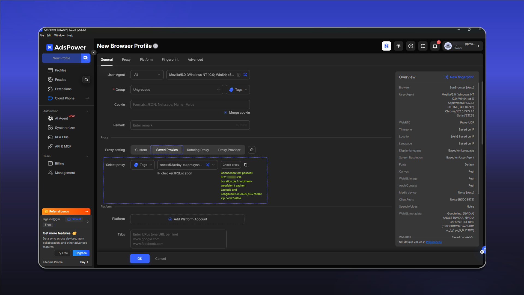Click the OK button
This screenshot has width=524, height=295.
tap(140, 259)
